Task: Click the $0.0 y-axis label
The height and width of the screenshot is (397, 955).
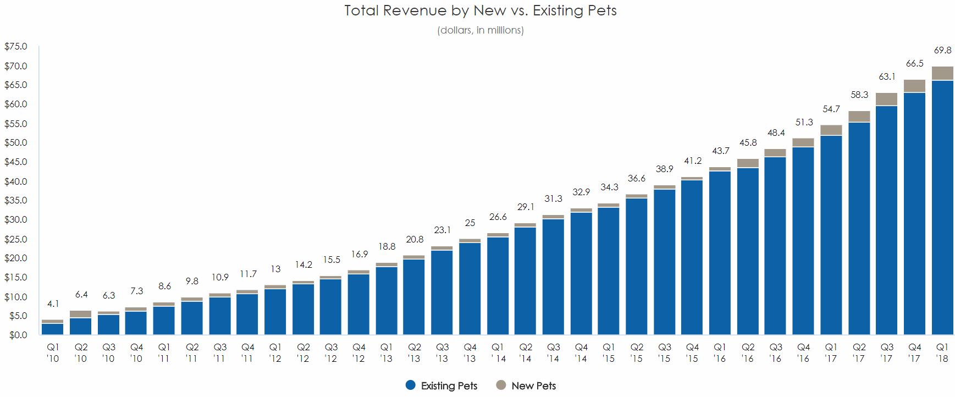Action: pyautogui.click(x=18, y=335)
